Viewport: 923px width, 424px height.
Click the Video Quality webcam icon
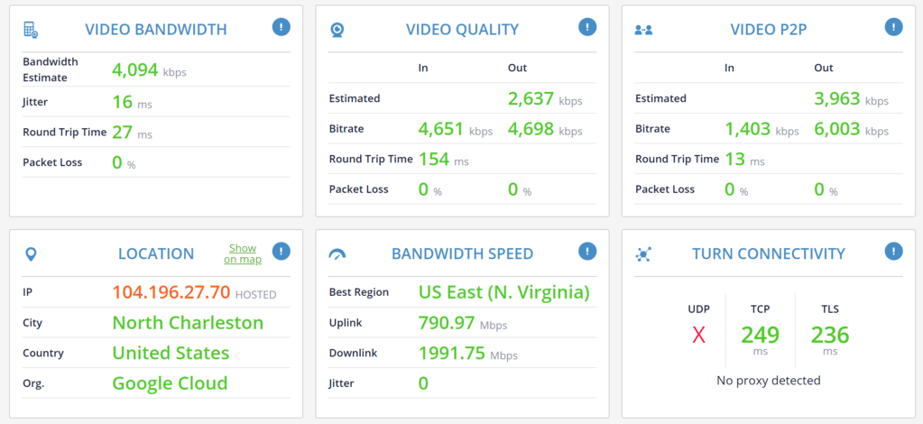point(337,30)
